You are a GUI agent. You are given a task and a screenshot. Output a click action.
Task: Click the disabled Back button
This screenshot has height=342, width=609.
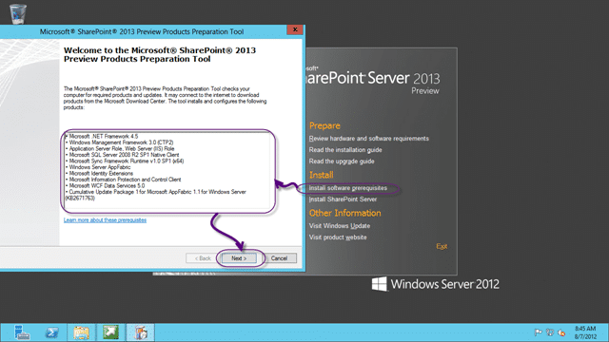click(x=203, y=258)
